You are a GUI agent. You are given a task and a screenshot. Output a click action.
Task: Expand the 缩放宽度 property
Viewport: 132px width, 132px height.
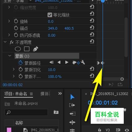coord(9,7)
